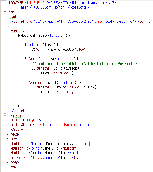Viewport: 153px width, 172px height.
Task: Click the $("#bind").click line
Action: coord(52,59)
